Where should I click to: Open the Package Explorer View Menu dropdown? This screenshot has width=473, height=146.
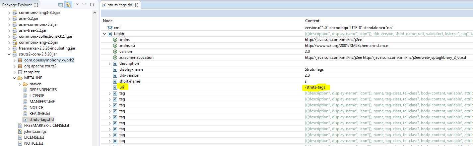77,5
